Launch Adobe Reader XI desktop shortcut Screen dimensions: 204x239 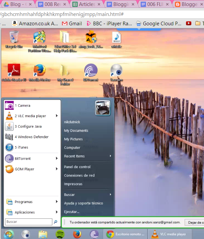14,73
